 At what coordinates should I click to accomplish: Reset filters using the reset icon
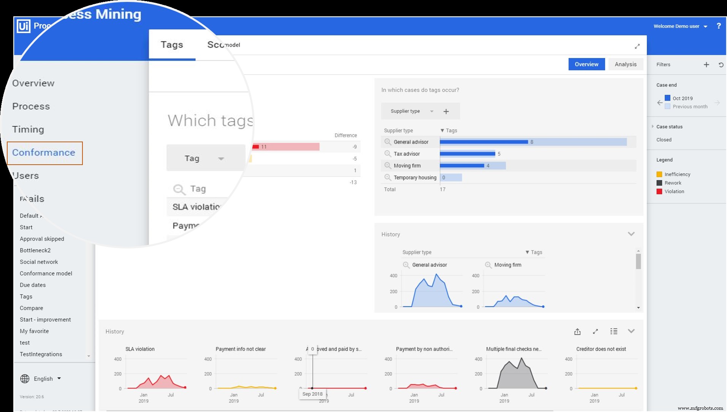721,64
